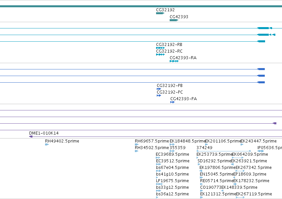Click the truncated IP05636 EST label
This screenshot has height=199, width=282.
coord(270,148)
